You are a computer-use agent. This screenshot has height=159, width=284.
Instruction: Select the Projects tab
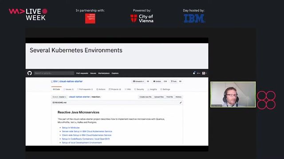[115, 89]
